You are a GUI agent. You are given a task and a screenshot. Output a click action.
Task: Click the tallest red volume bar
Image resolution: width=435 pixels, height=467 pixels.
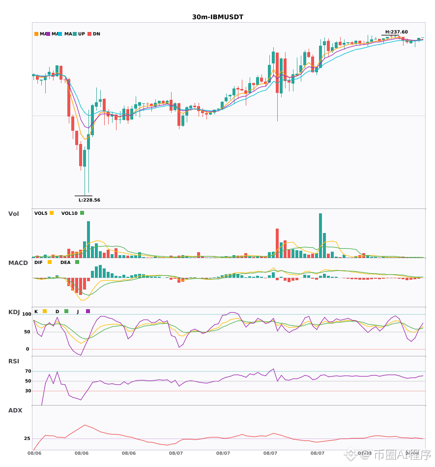tap(277, 243)
